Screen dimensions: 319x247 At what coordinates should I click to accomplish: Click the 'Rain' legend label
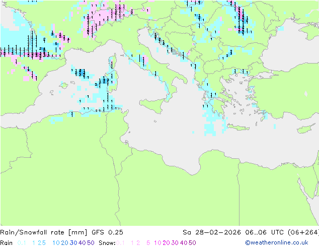coord(7,243)
